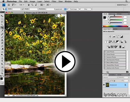The image size is (130, 102).
Task: Click the Resolution input field
Action: (x=50, y=9)
